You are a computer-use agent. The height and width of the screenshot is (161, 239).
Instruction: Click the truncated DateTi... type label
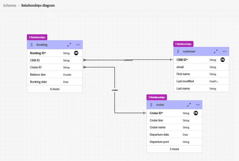(214, 81)
